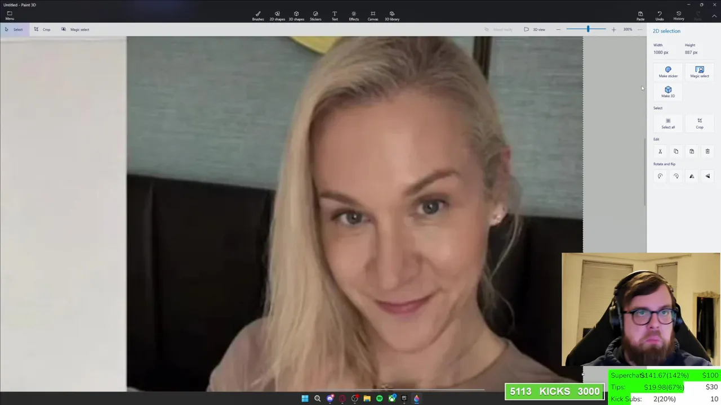
Task: Click Magic select in the sub-toolbar
Action: 75,29
